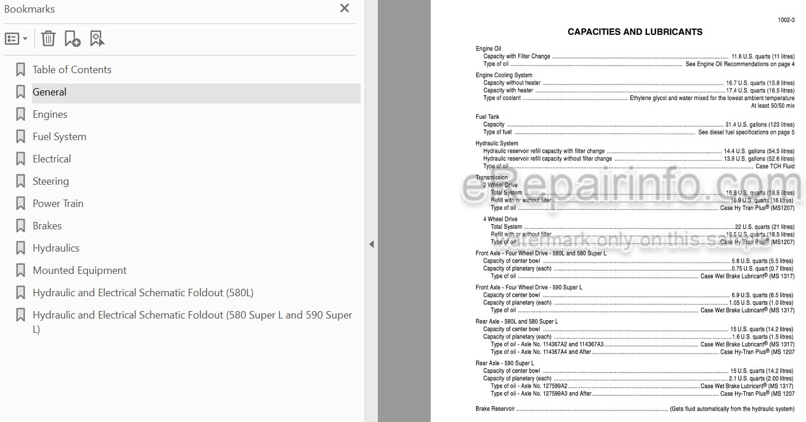The image size is (806, 422).
Task: Click '31.4 U.S. gallons (123 litres)' value
Action: pos(760,125)
